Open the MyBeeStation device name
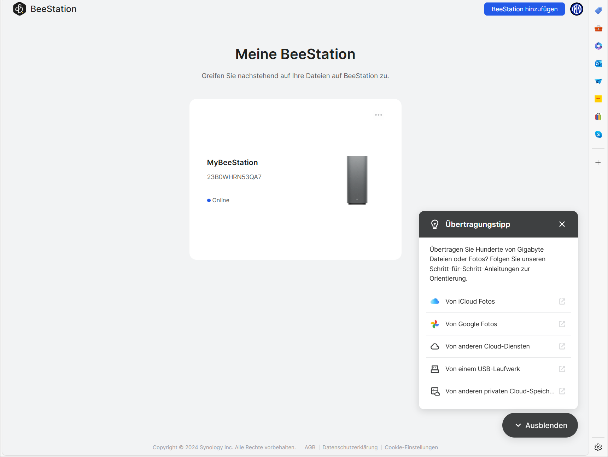This screenshot has width=608, height=457. tap(232, 163)
